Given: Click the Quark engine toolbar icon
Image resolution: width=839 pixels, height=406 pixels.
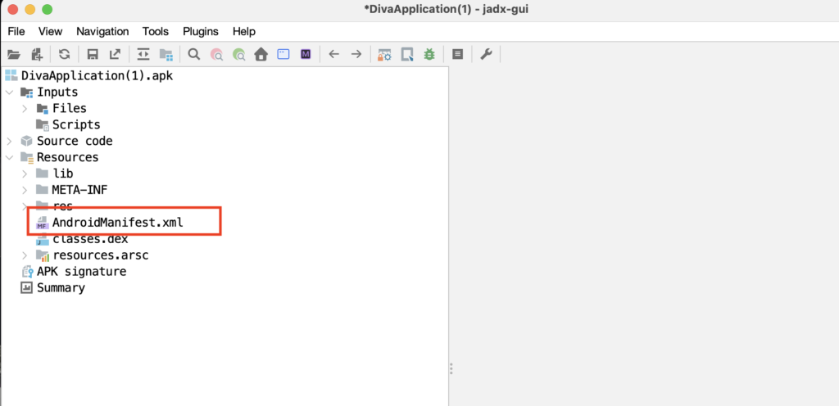Looking at the screenshot, I should (x=407, y=54).
